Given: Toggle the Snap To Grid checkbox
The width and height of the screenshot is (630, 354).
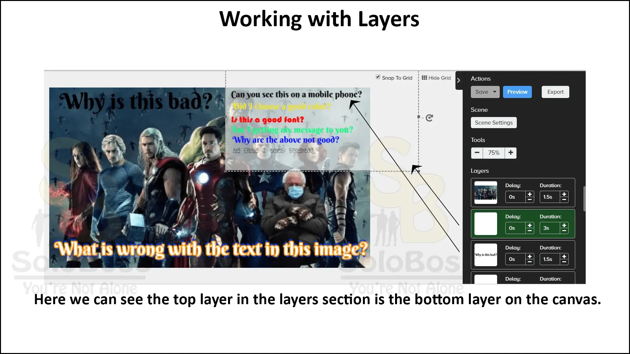Looking at the screenshot, I should [x=378, y=77].
